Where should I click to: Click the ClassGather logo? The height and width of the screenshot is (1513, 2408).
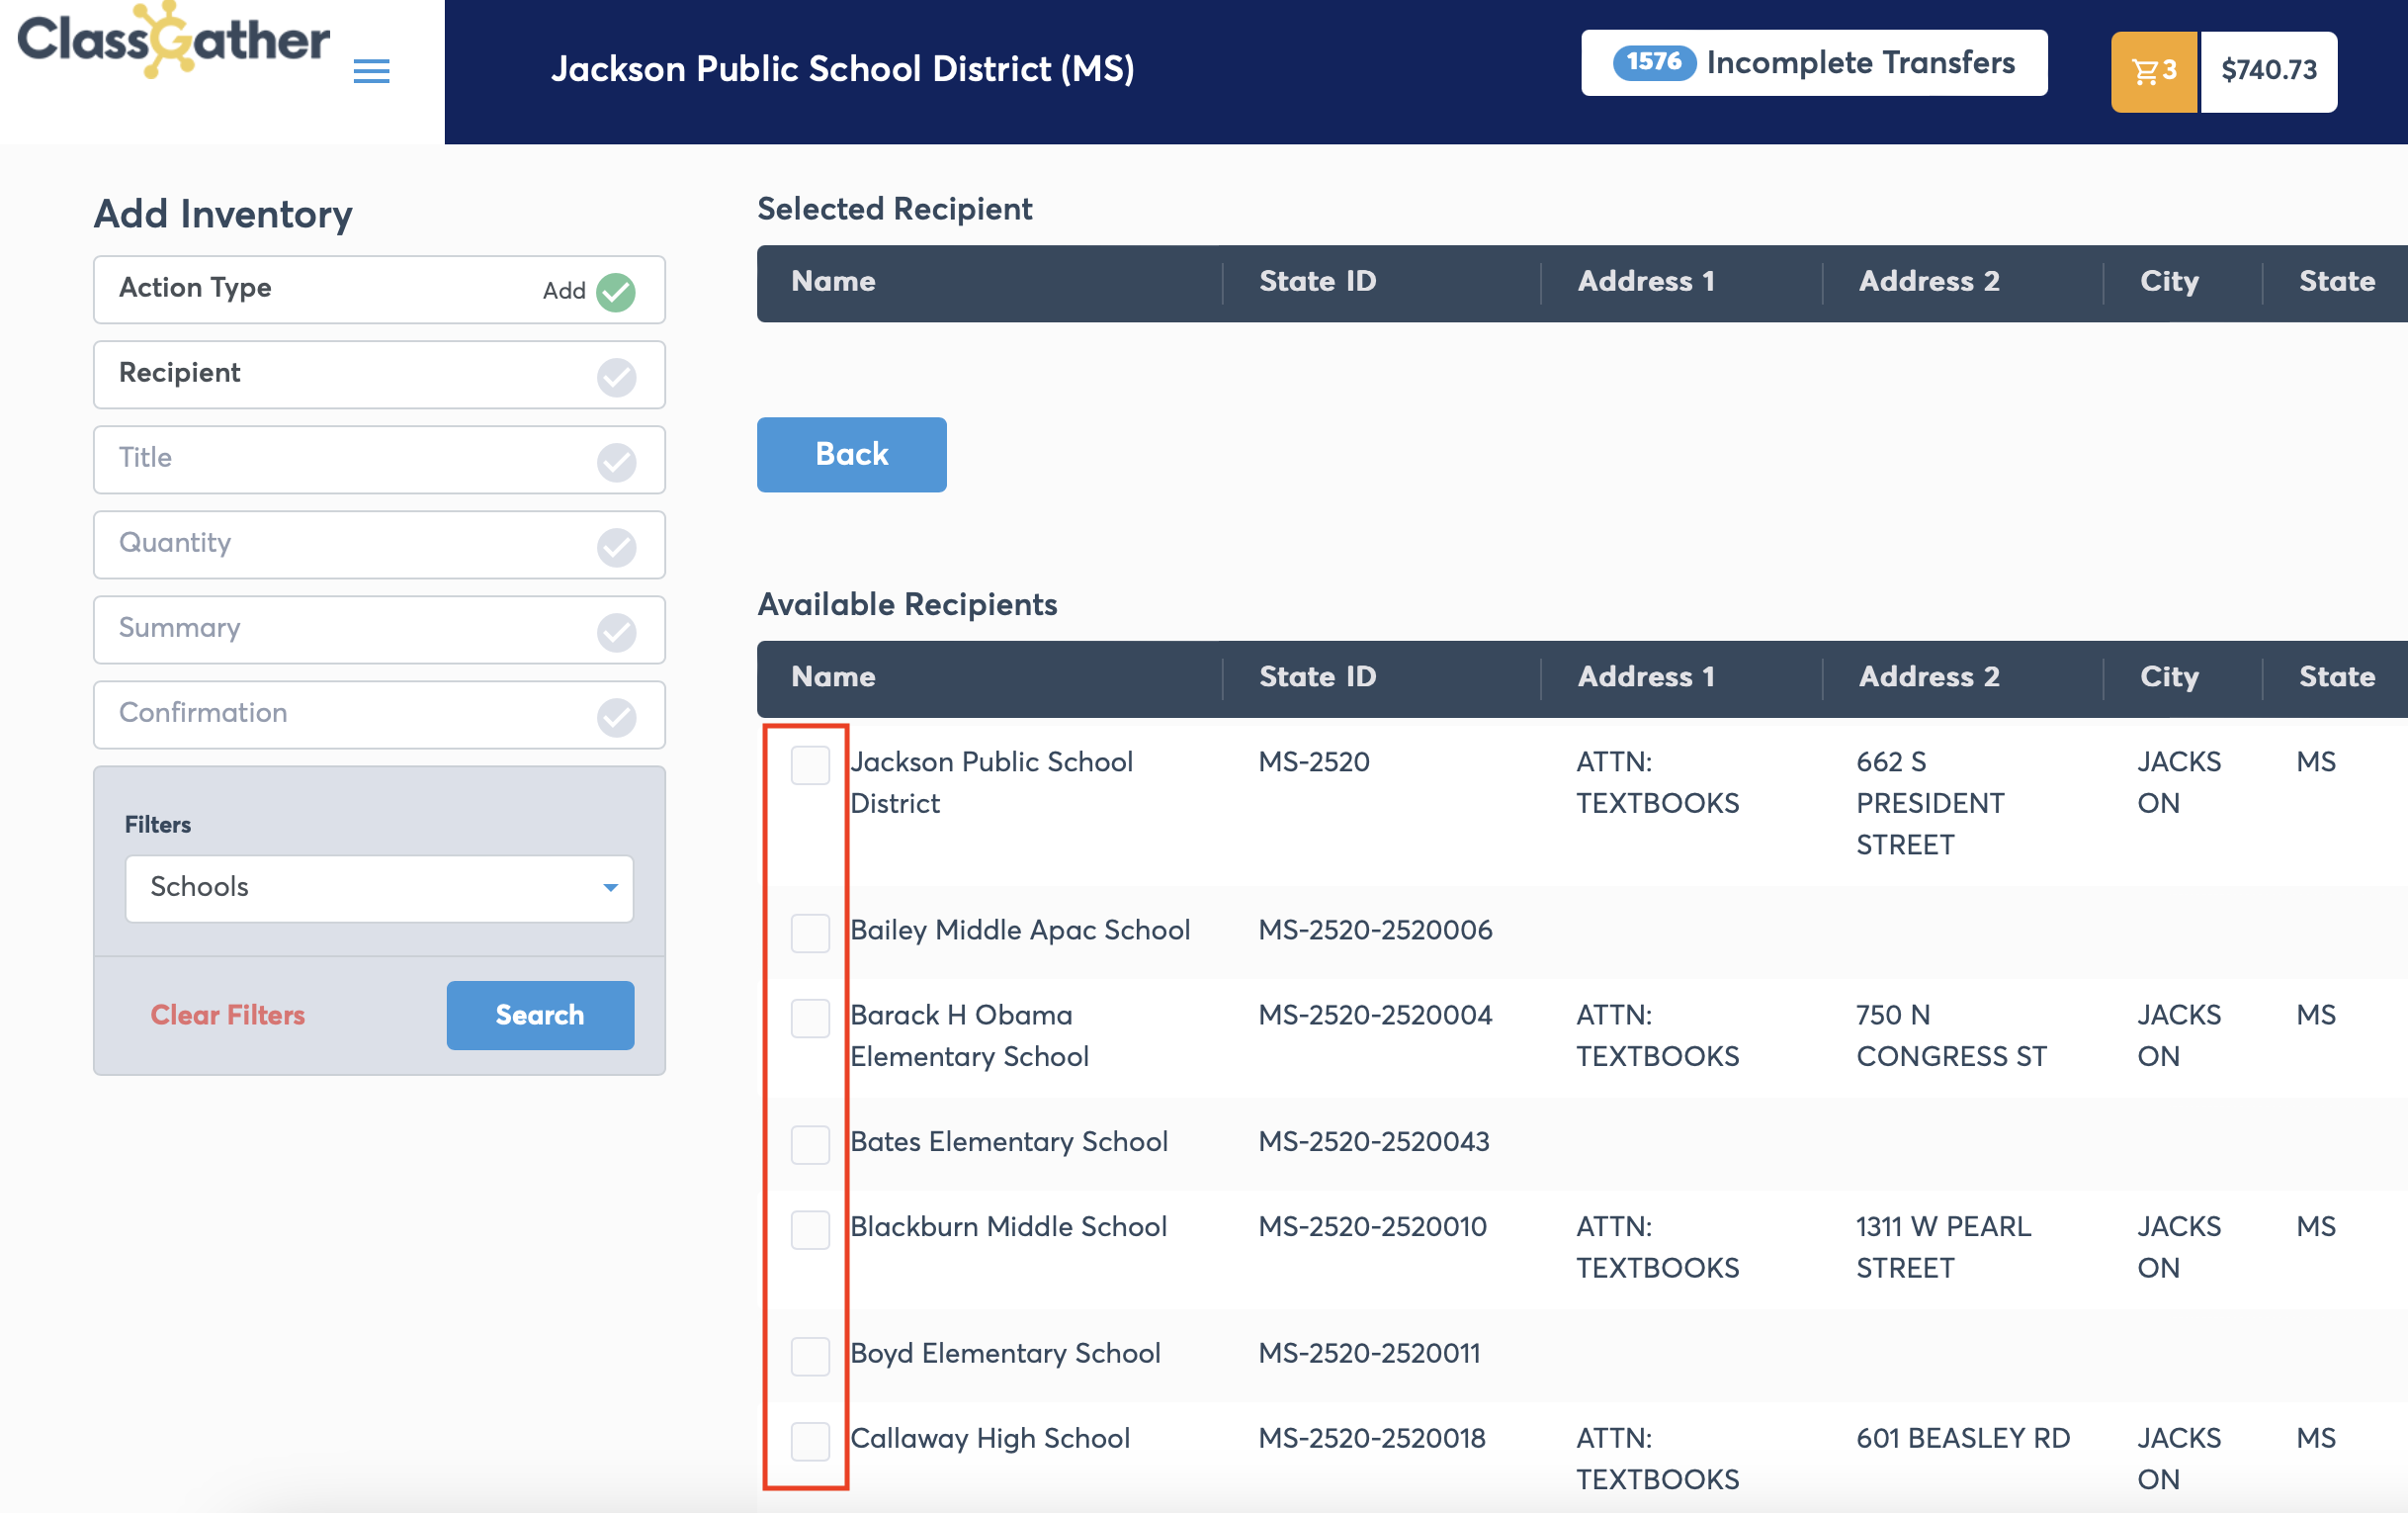coord(173,41)
